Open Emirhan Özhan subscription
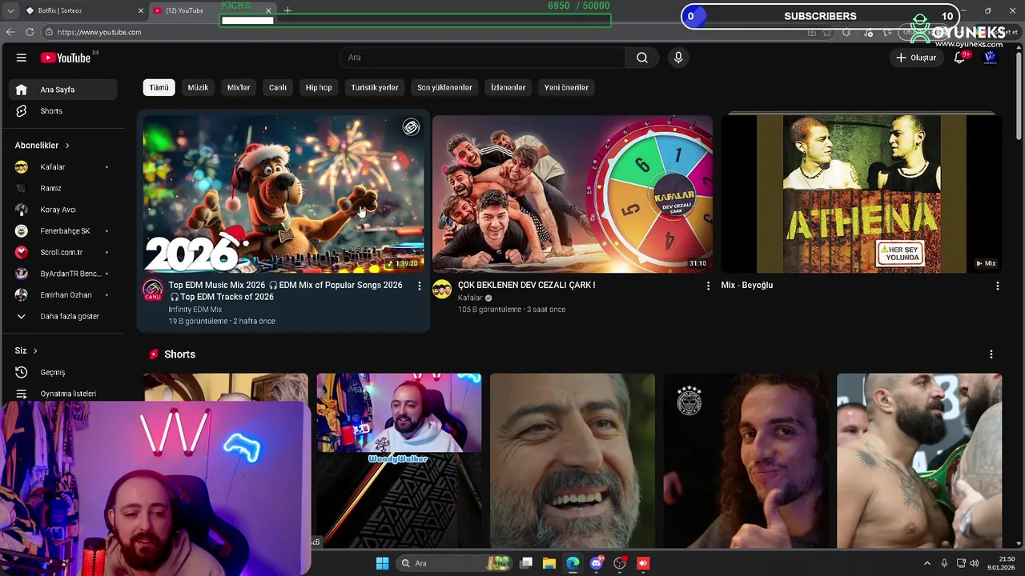Image resolution: width=1025 pixels, height=576 pixels. tap(63, 295)
